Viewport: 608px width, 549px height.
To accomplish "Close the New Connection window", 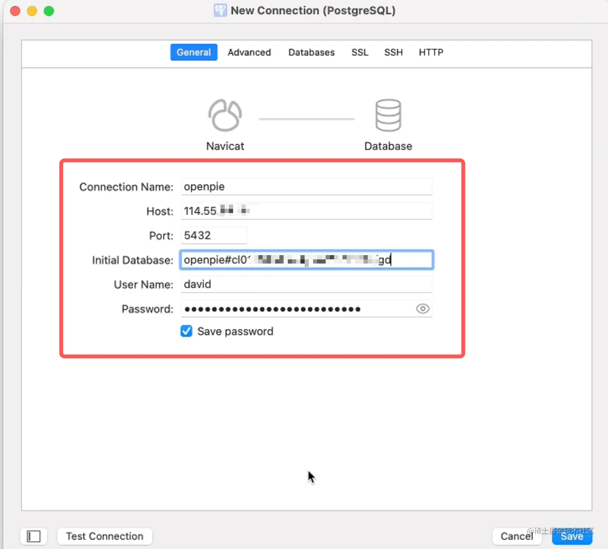I will [15, 11].
